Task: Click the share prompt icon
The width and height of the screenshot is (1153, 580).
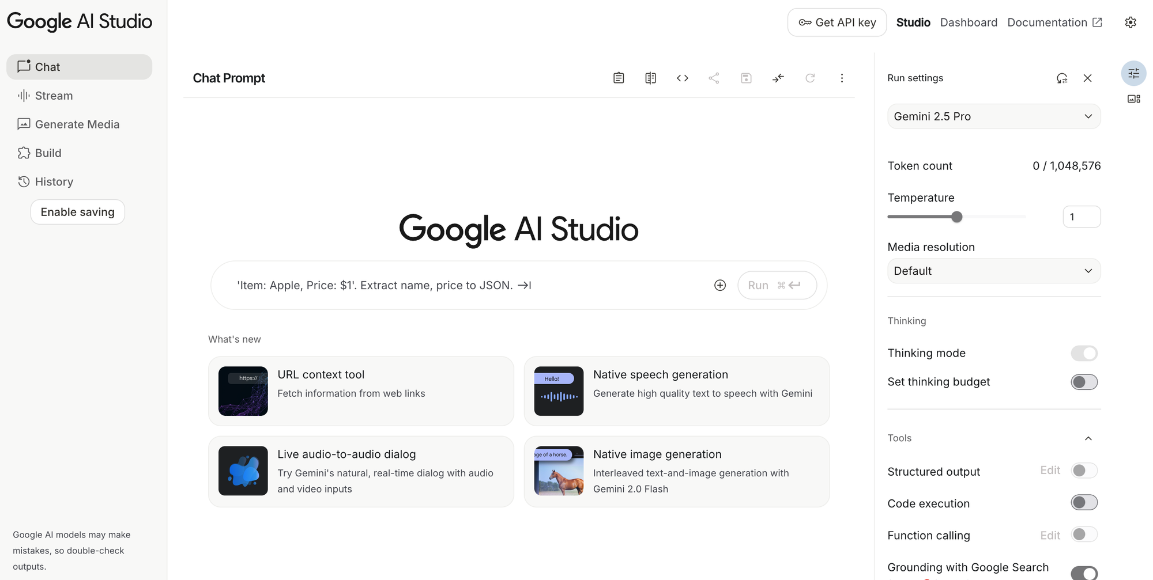Action: click(714, 78)
